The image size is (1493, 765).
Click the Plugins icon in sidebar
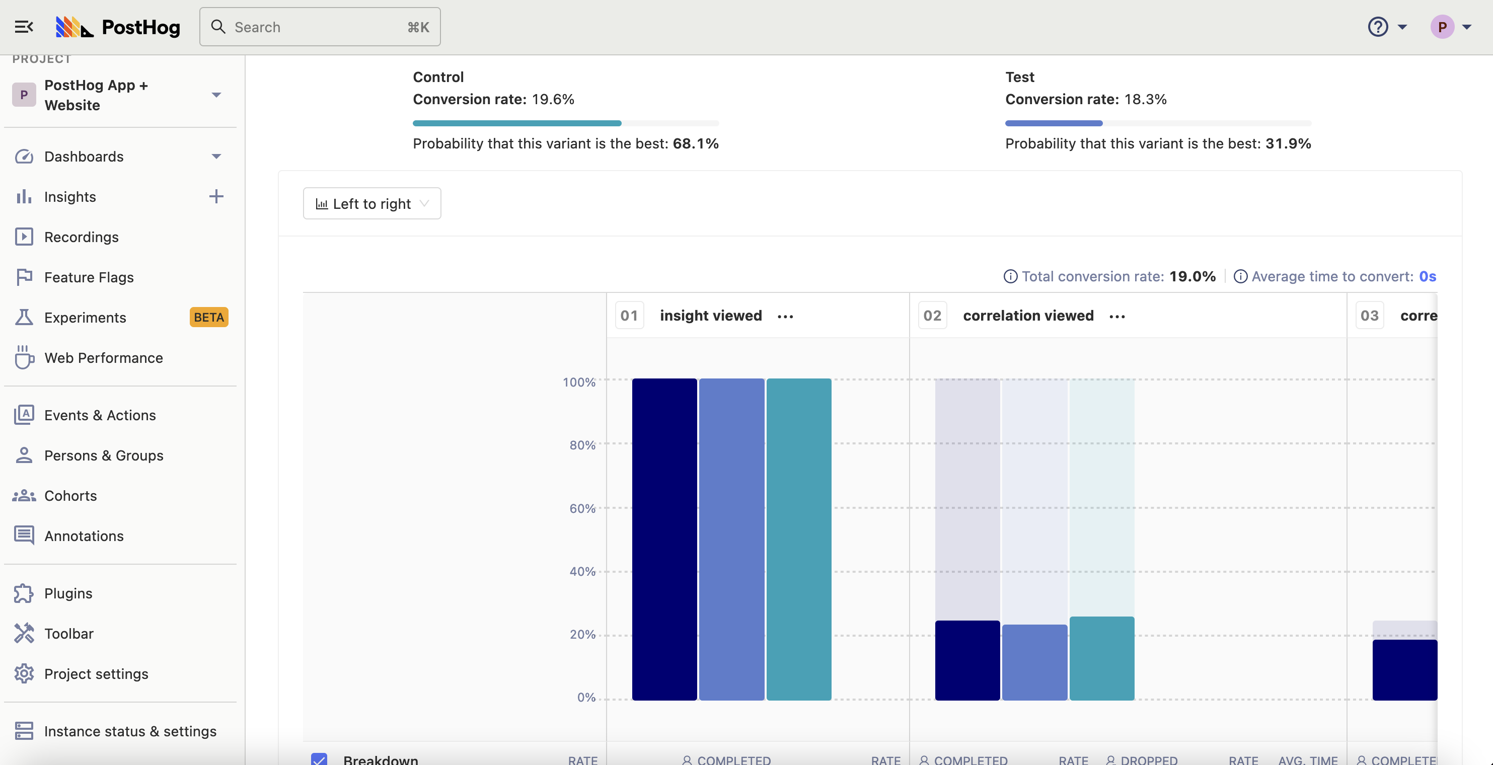click(24, 593)
